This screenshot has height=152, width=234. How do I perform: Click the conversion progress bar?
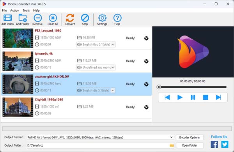click(117, 129)
